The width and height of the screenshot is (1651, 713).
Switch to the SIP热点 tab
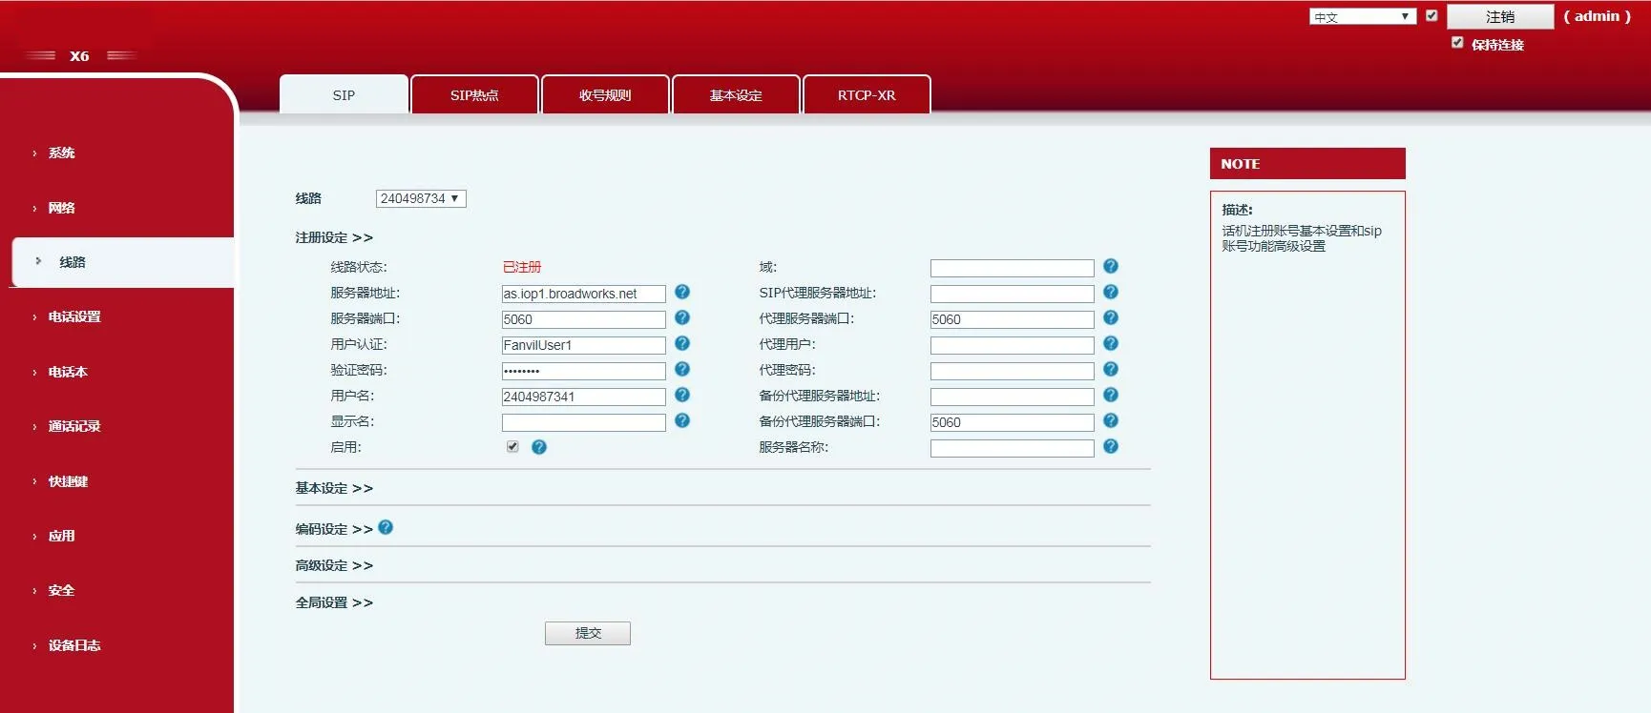474,95
